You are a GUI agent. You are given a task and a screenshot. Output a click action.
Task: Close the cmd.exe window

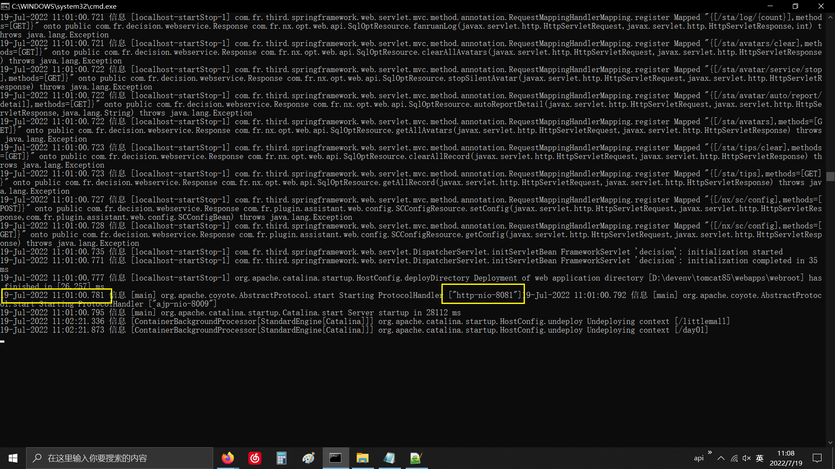coord(821,6)
